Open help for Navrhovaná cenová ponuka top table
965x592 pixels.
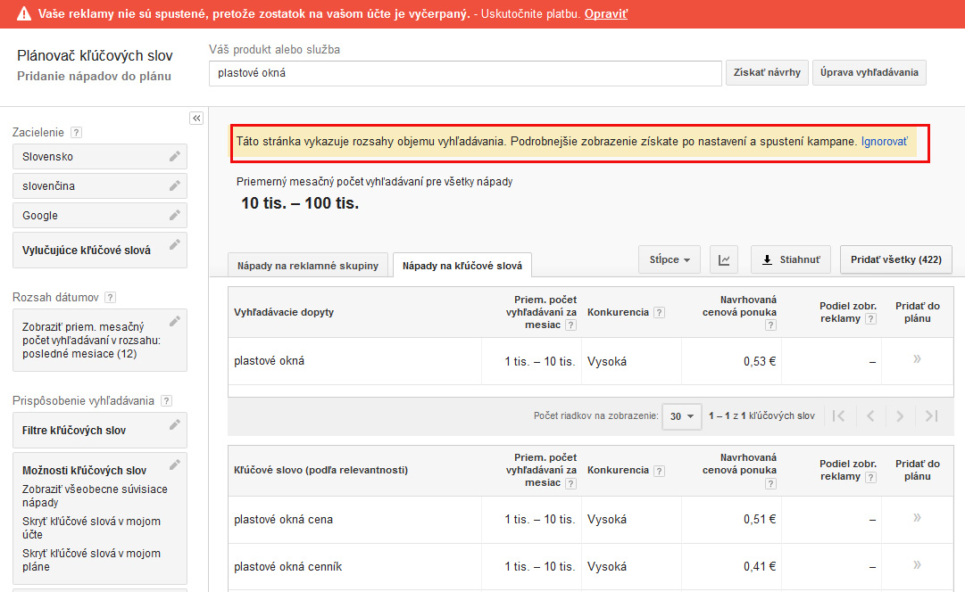coord(770,325)
